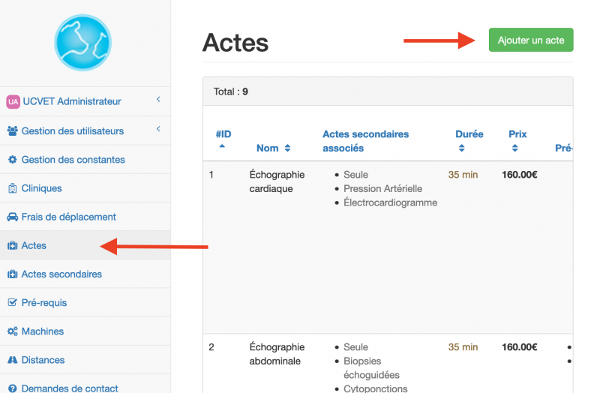Click the Actes secondaires associés column header
The width and height of the screenshot is (600, 393).
(x=365, y=141)
